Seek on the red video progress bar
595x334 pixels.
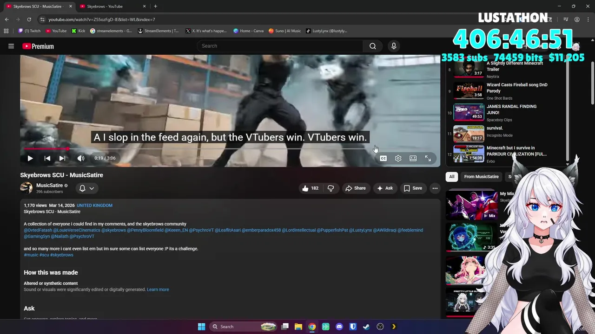230,149
